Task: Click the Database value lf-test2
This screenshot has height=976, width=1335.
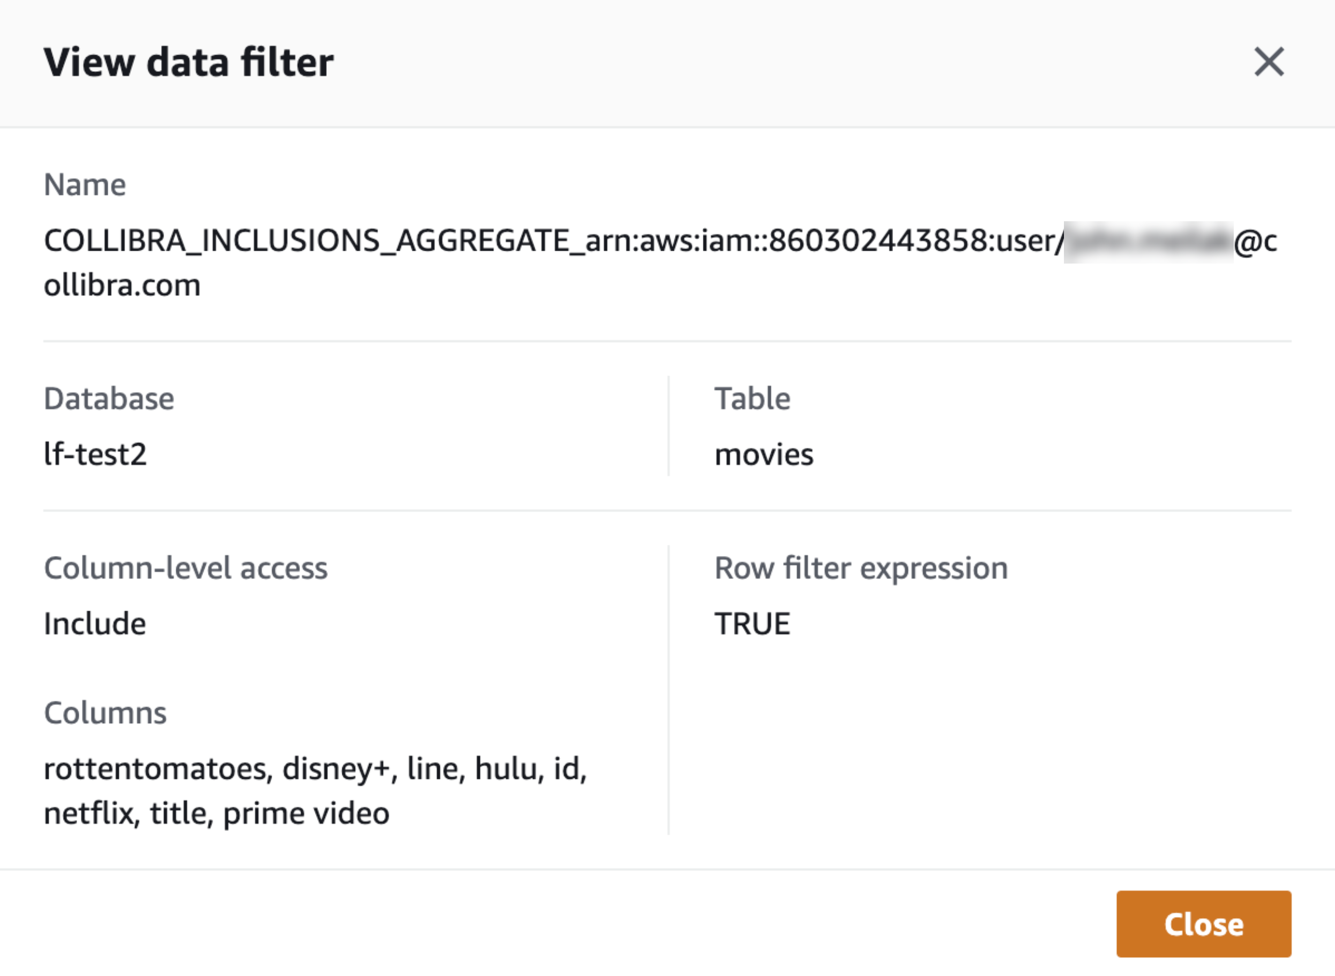Action: point(96,455)
